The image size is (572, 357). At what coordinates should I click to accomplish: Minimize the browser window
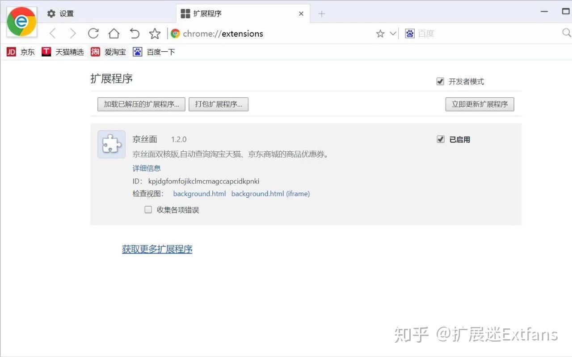point(544,12)
